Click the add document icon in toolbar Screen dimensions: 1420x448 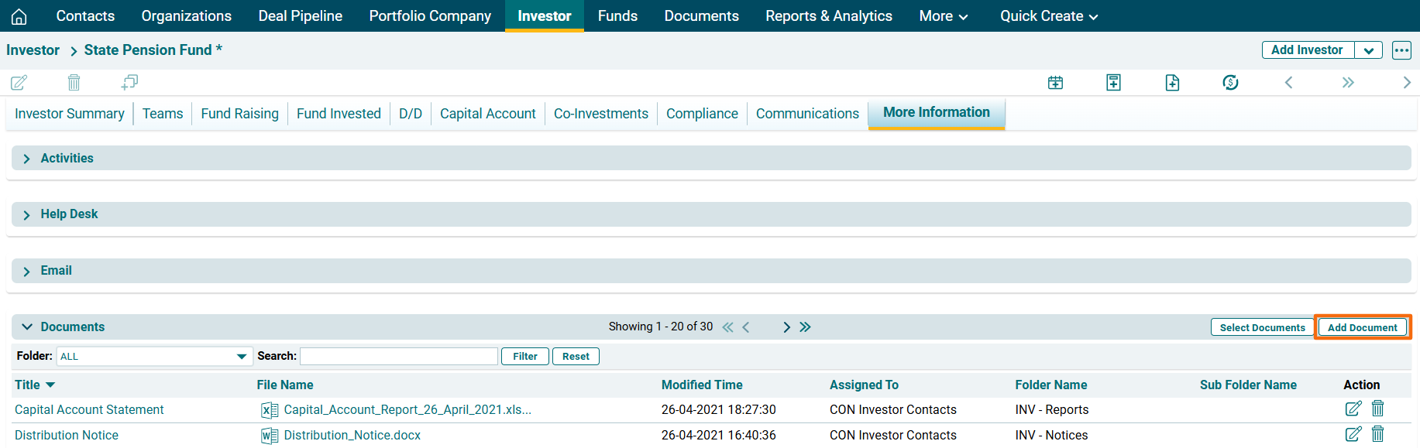(1172, 82)
